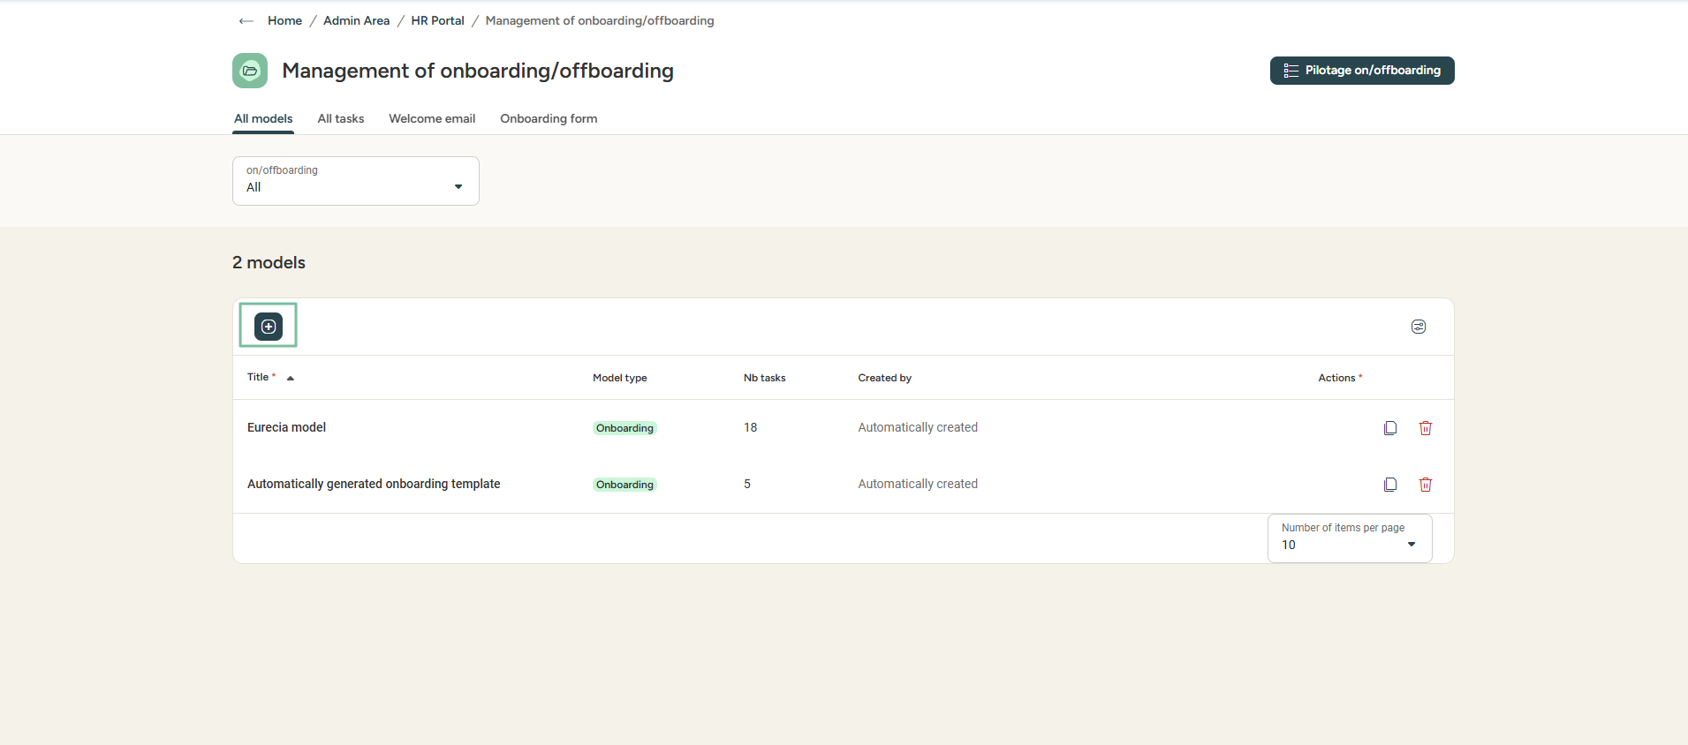The height and width of the screenshot is (745, 1688).
Task: Duplicate the Eurecia model
Action: point(1389,428)
